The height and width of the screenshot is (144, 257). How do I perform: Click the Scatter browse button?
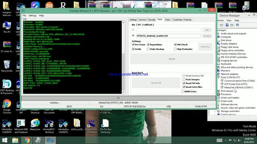coord(207,36)
